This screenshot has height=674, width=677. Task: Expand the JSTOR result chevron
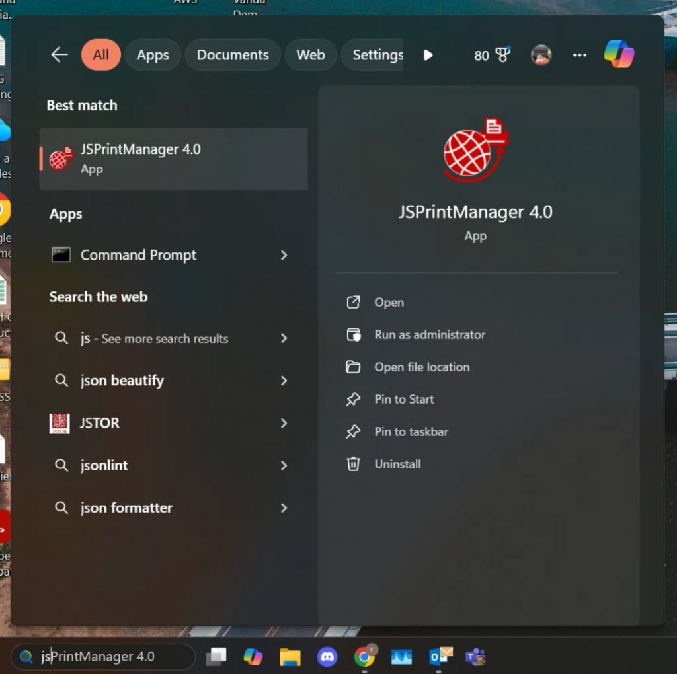[284, 423]
